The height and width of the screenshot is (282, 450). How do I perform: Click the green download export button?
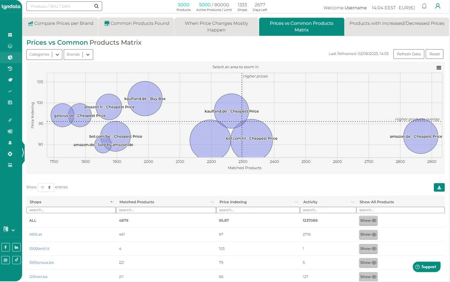439,187
